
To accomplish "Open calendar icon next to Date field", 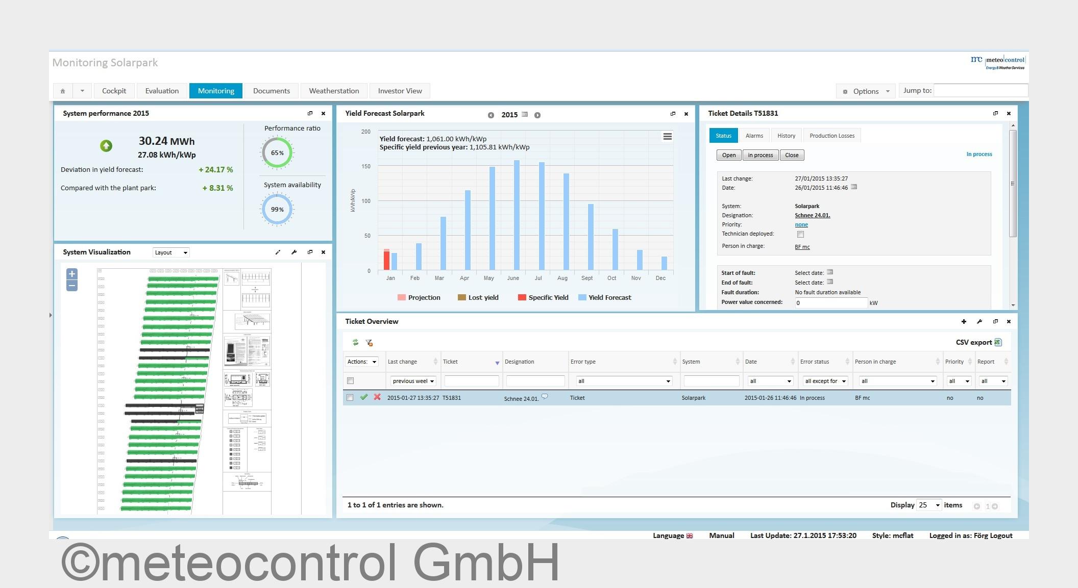I will (854, 187).
